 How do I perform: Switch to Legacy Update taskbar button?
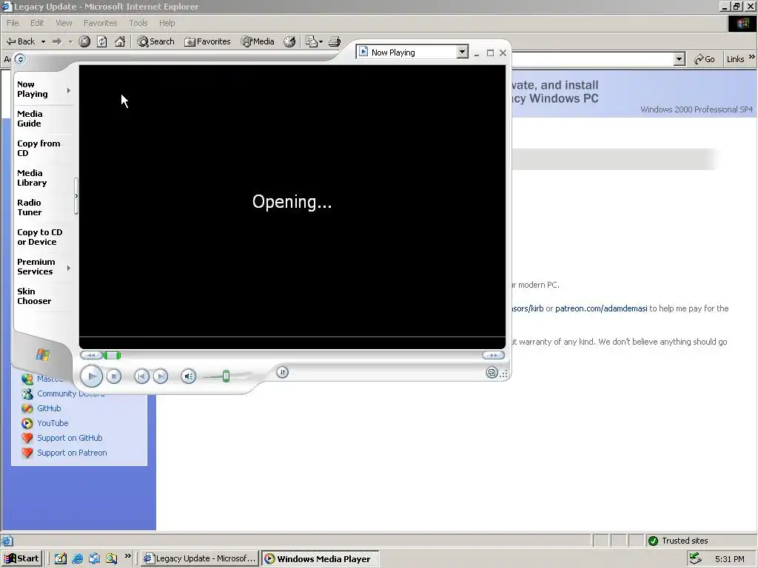point(200,558)
